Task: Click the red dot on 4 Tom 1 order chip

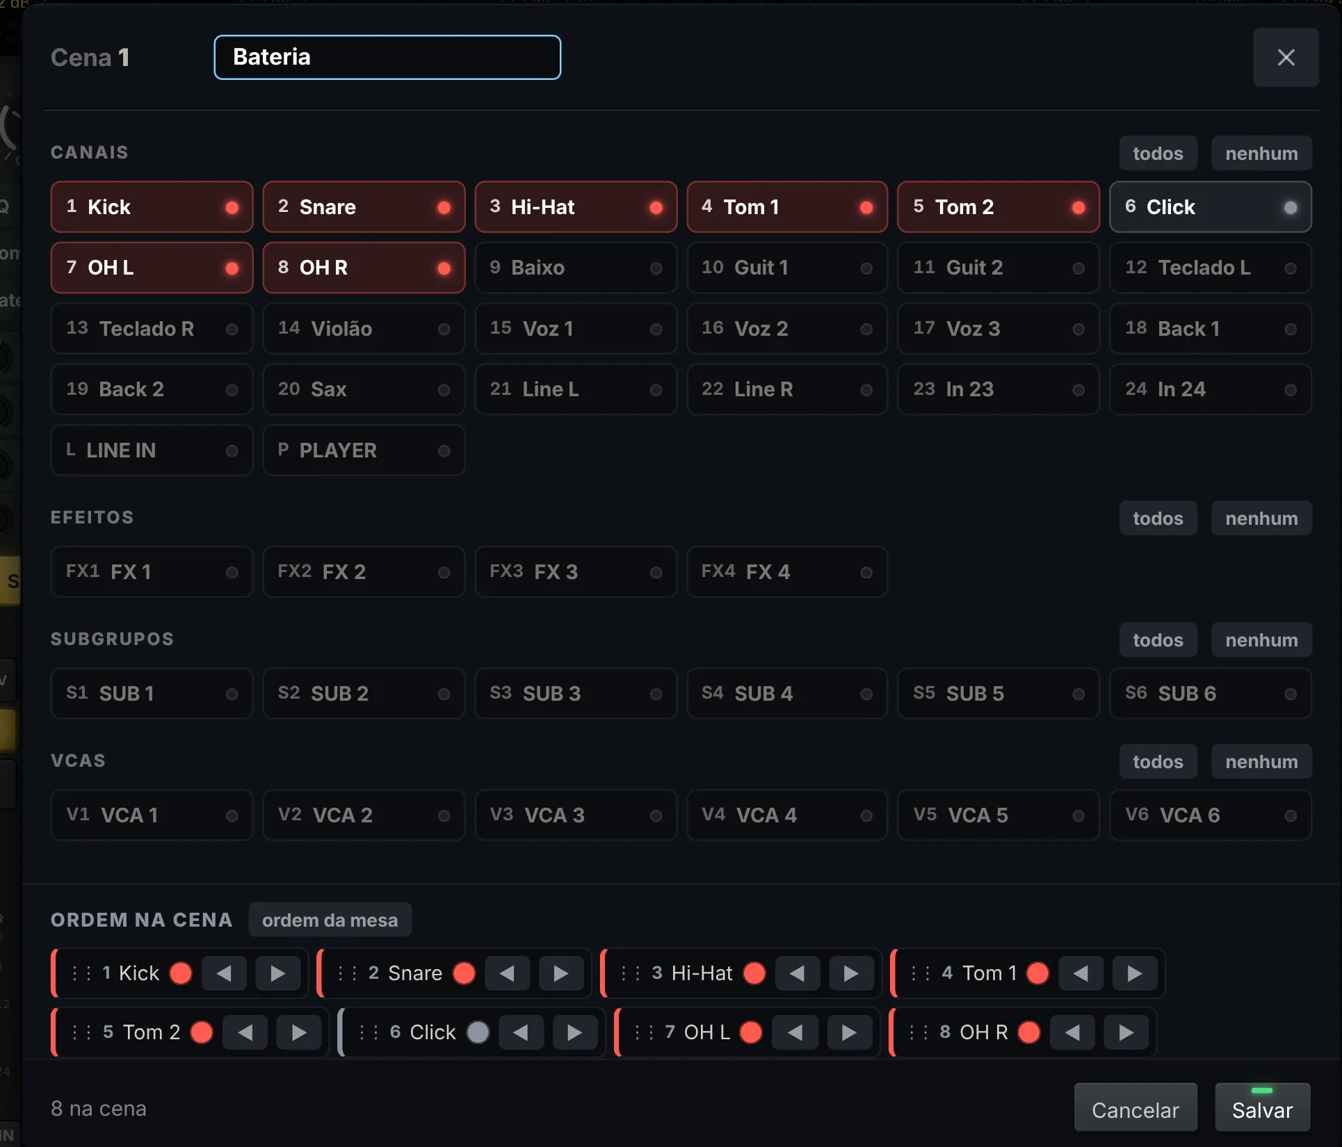Action: pyautogui.click(x=1037, y=973)
